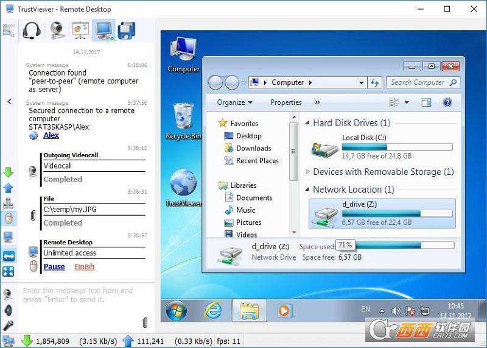Collapse Hard Disk Drives group
Viewport: 487px width, 348px height.
307,123
